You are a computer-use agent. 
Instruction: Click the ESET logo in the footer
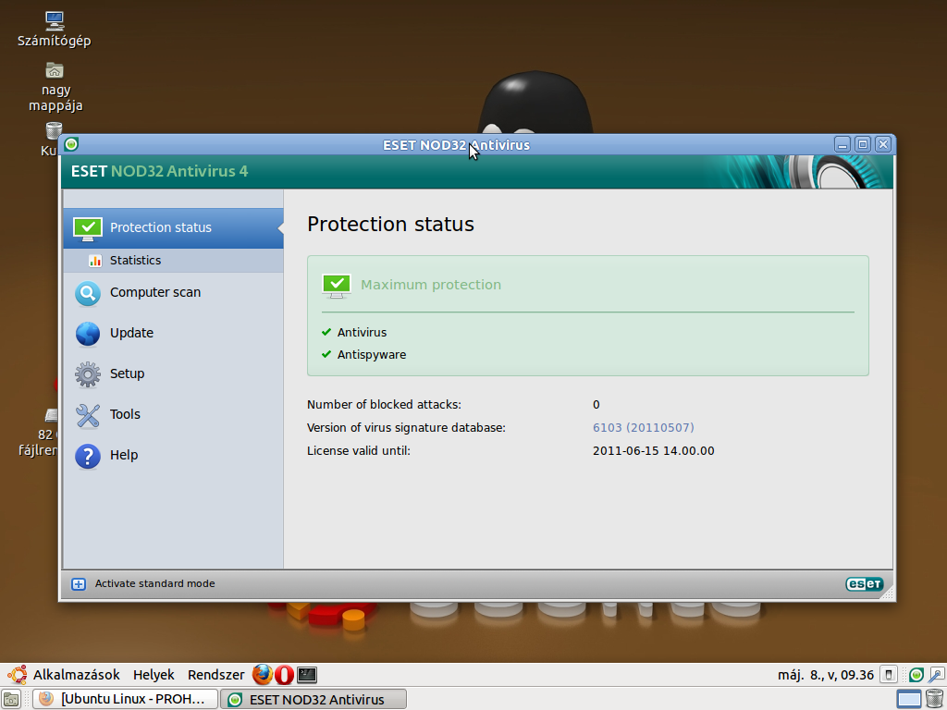[x=865, y=584]
